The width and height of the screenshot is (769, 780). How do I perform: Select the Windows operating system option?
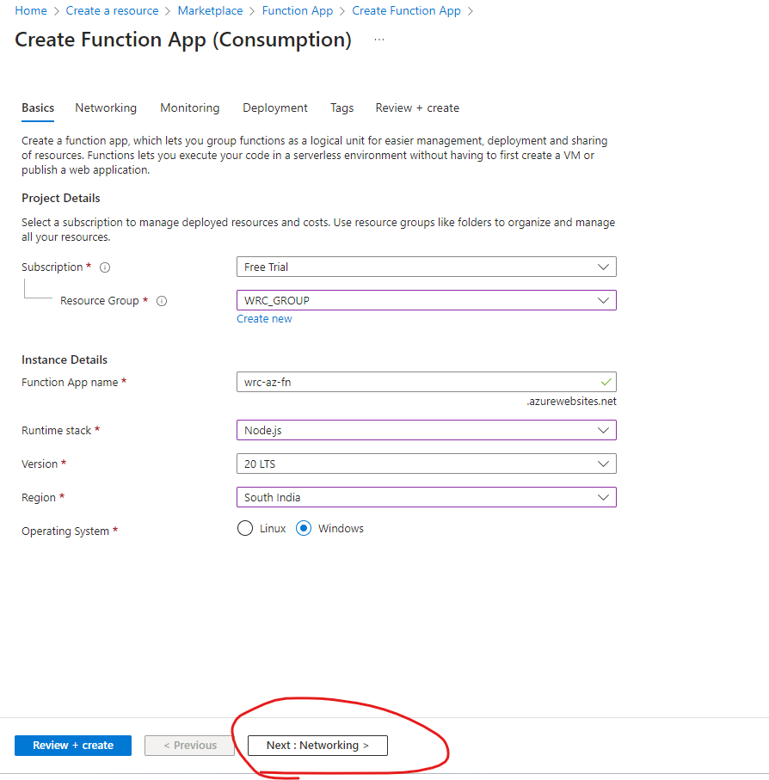[x=304, y=528]
